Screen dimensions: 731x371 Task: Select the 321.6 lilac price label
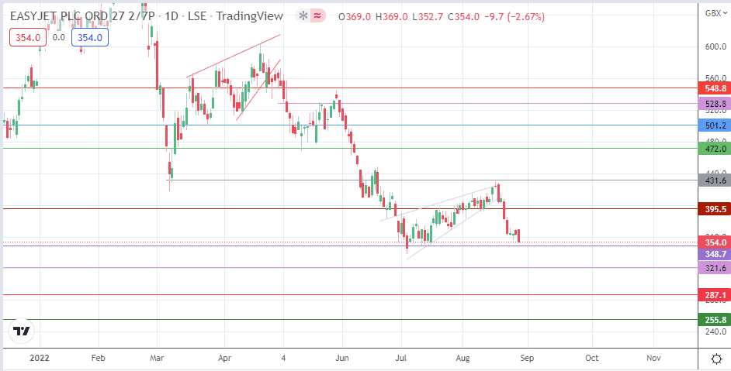tap(714, 268)
